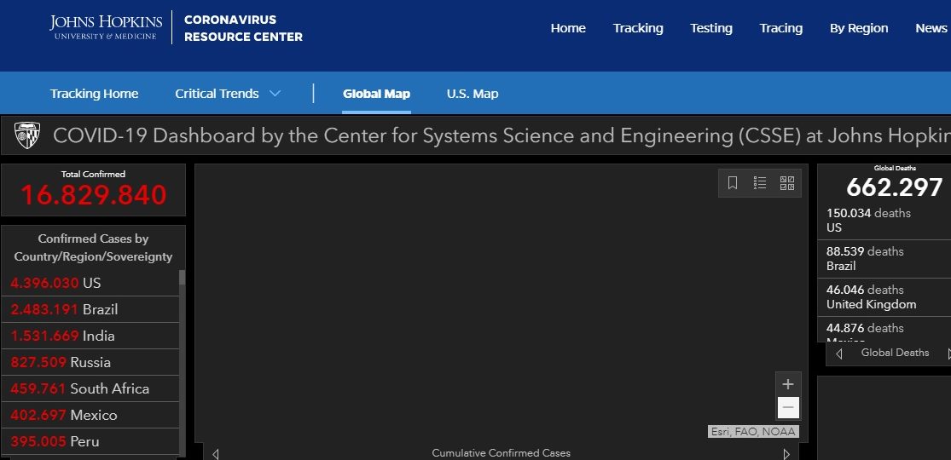The height and width of the screenshot is (460, 951).
Task: Open the Global Map tab
Action: pos(376,94)
